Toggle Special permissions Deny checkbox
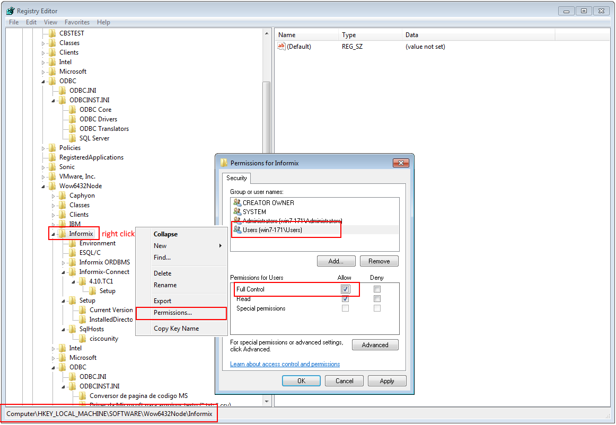Image resolution: width=616 pixels, height=425 pixels. 377,308
